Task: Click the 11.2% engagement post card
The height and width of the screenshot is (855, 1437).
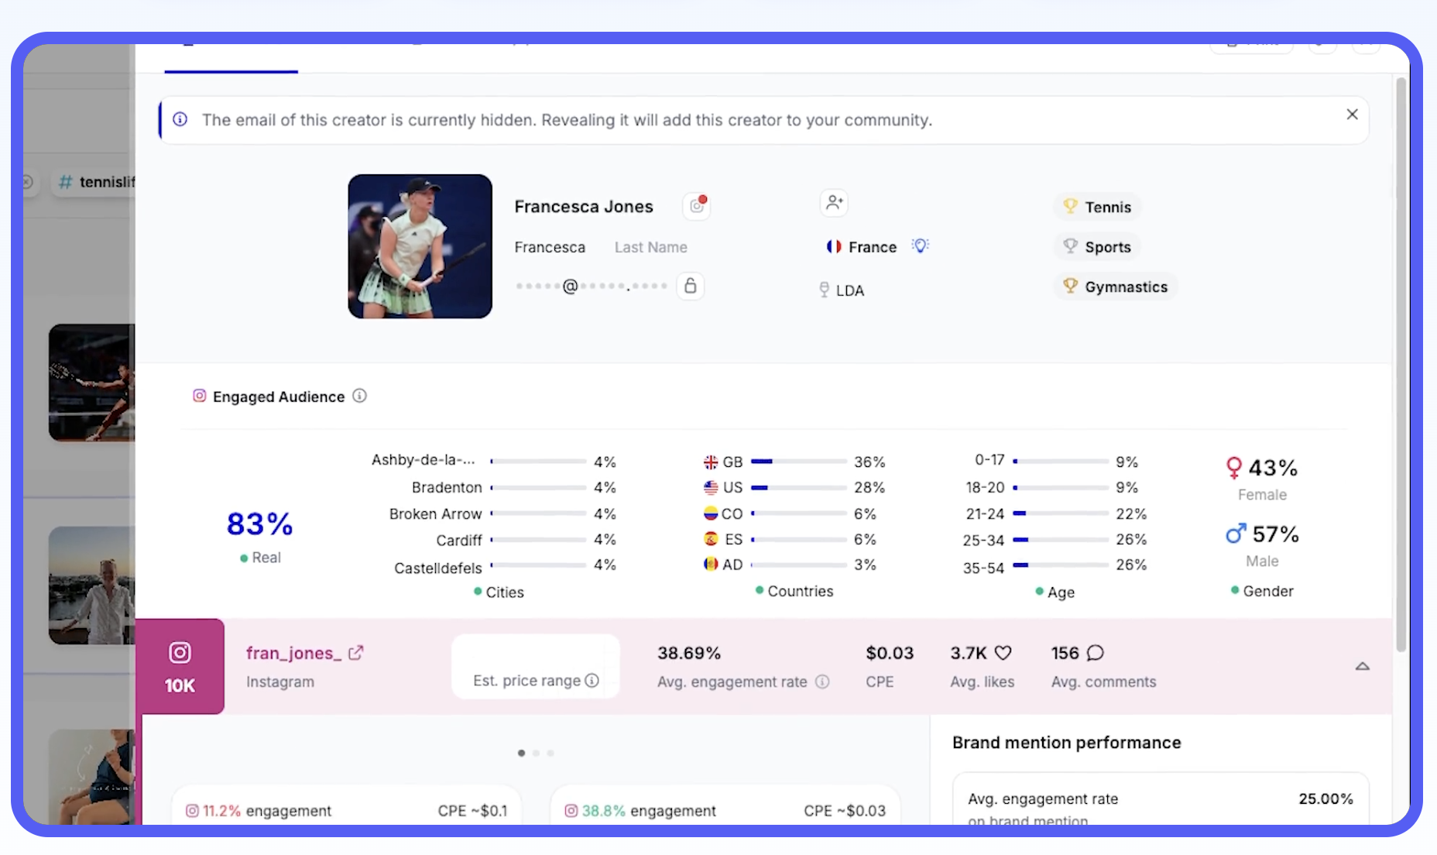Action: (x=346, y=805)
